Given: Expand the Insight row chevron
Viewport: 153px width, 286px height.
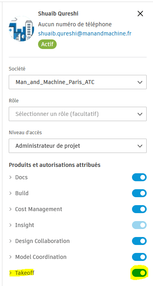Looking at the screenshot, I should click(10, 225).
